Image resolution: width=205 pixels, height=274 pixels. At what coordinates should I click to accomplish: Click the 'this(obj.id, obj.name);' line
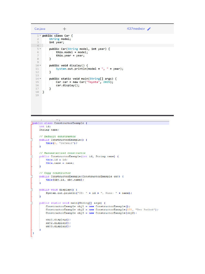[x=65, y=180]
